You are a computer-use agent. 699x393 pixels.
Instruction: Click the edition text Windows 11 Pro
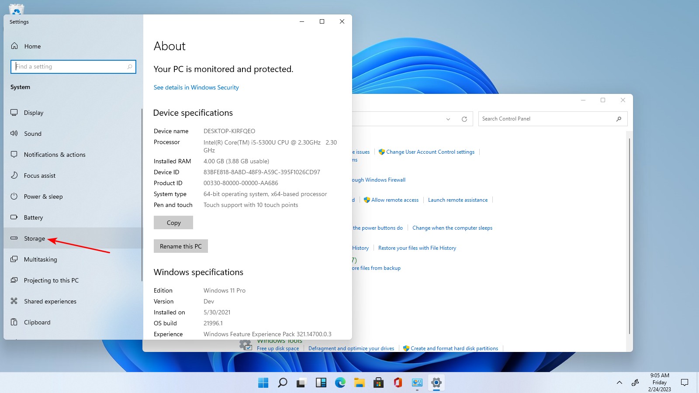(x=225, y=290)
